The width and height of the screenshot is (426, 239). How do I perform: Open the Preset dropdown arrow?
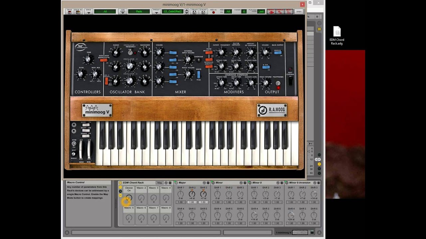point(156,12)
